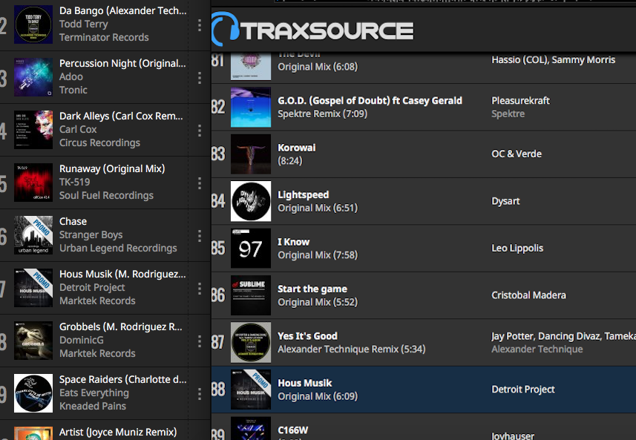The height and width of the screenshot is (440, 636).
Task: Open Lightspeed track title link
Action: 303,194
